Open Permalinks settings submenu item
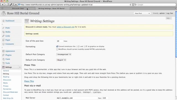Image resolution: width=177 pixels, height=100 pixels. click(7, 89)
